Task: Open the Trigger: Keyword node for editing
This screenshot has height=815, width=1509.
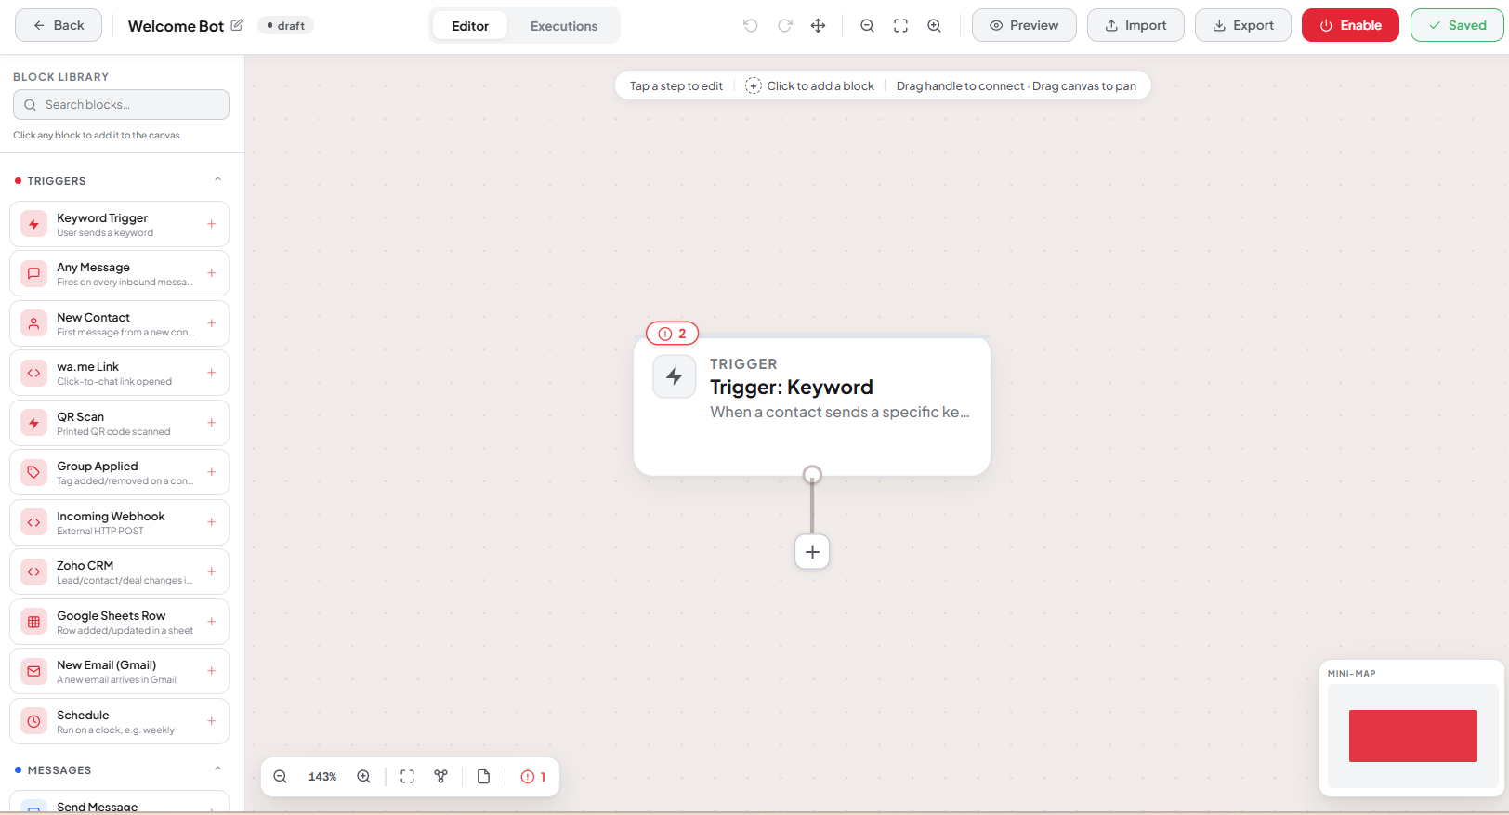Action: click(x=812, y=406)
